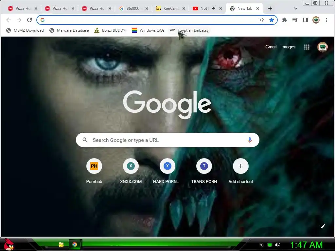Screen dimensions: 335x251
Task: Open the profile avatar in toolbar
Action: (316, 20)
